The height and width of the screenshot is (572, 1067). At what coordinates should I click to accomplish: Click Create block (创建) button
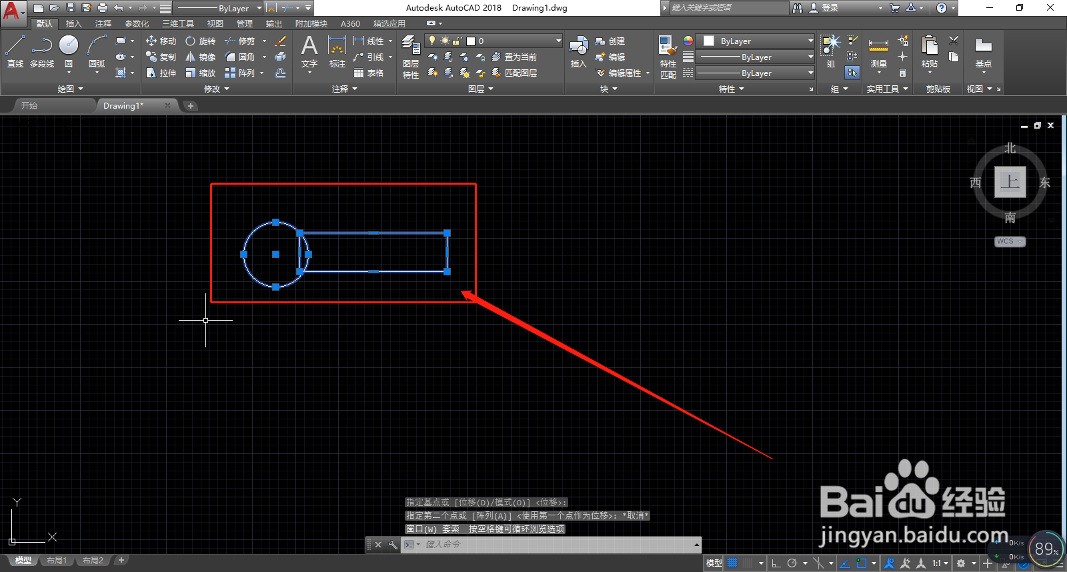610,41
